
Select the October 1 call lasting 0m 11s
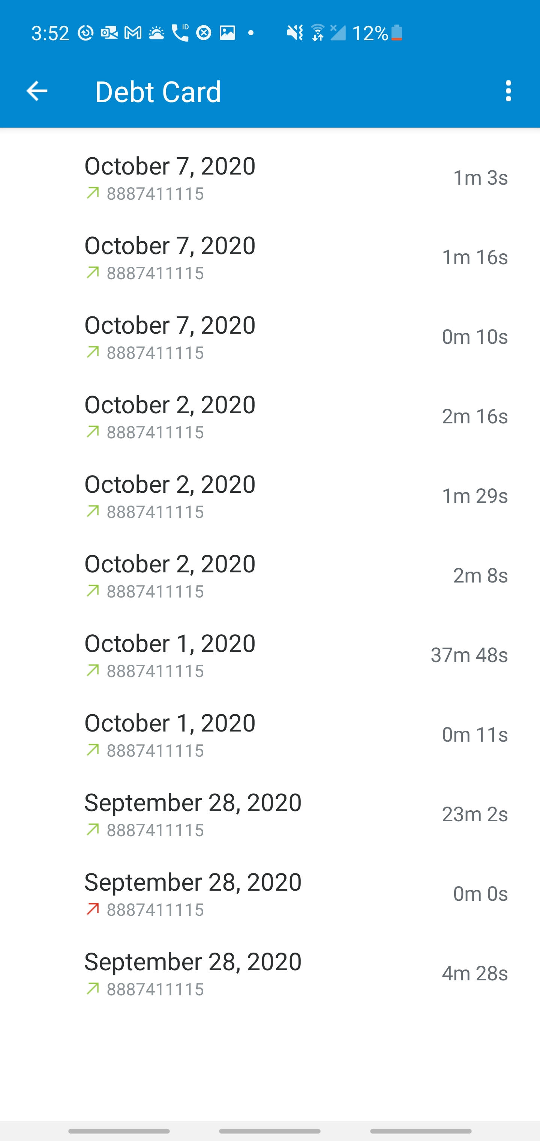tap(270, 735)
